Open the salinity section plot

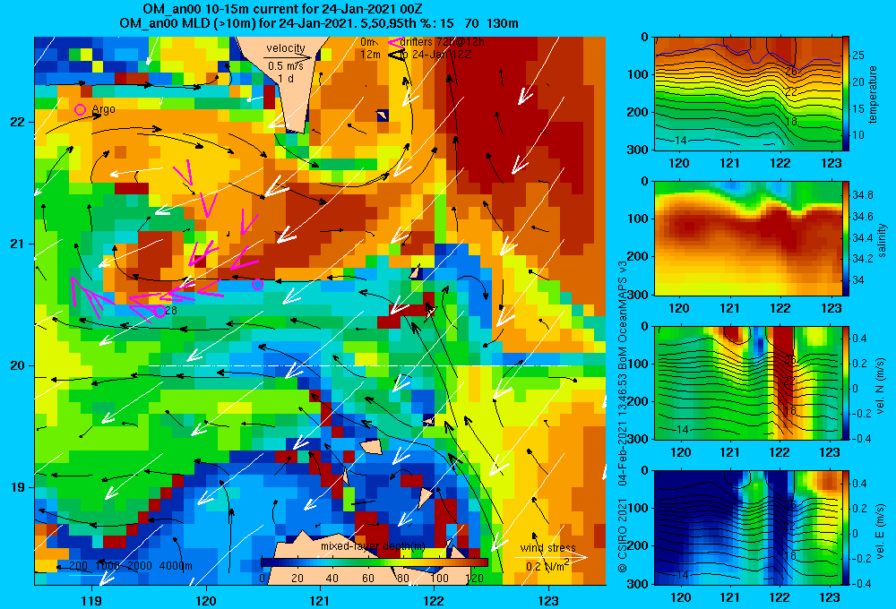pos(747,238)
